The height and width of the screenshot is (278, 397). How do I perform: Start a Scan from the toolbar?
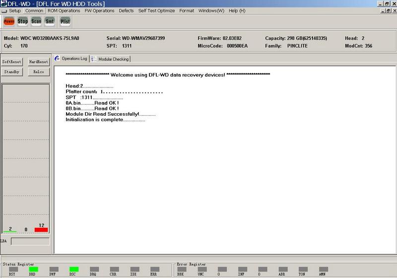(x=36, y=21)
